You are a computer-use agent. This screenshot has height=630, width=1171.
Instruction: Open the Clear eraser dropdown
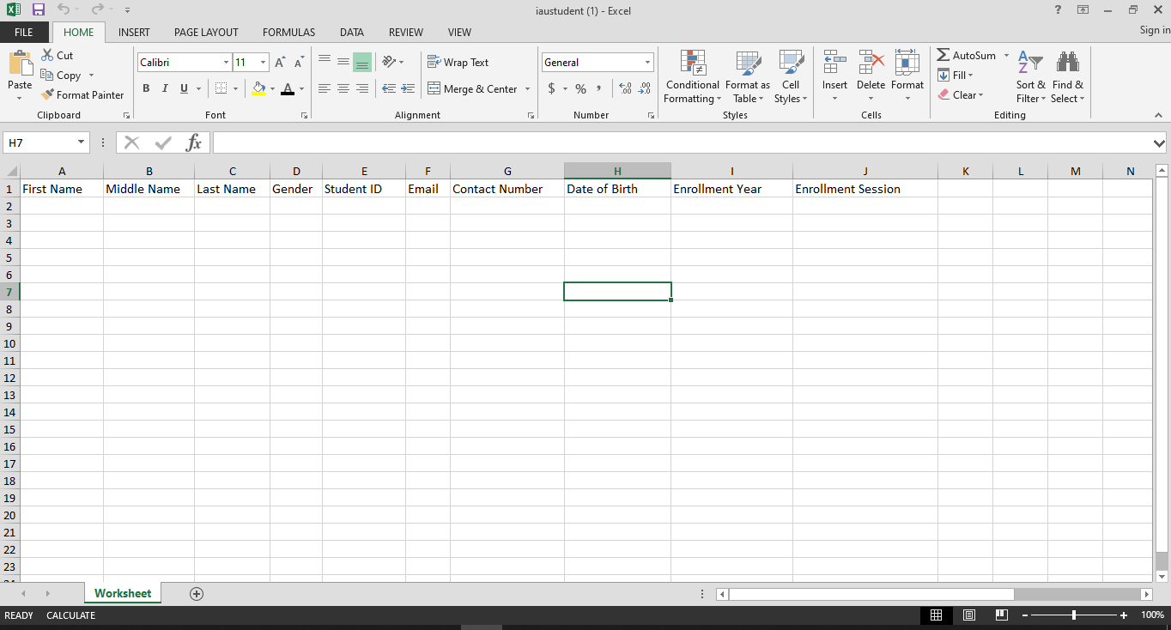(x=961, y=95)
